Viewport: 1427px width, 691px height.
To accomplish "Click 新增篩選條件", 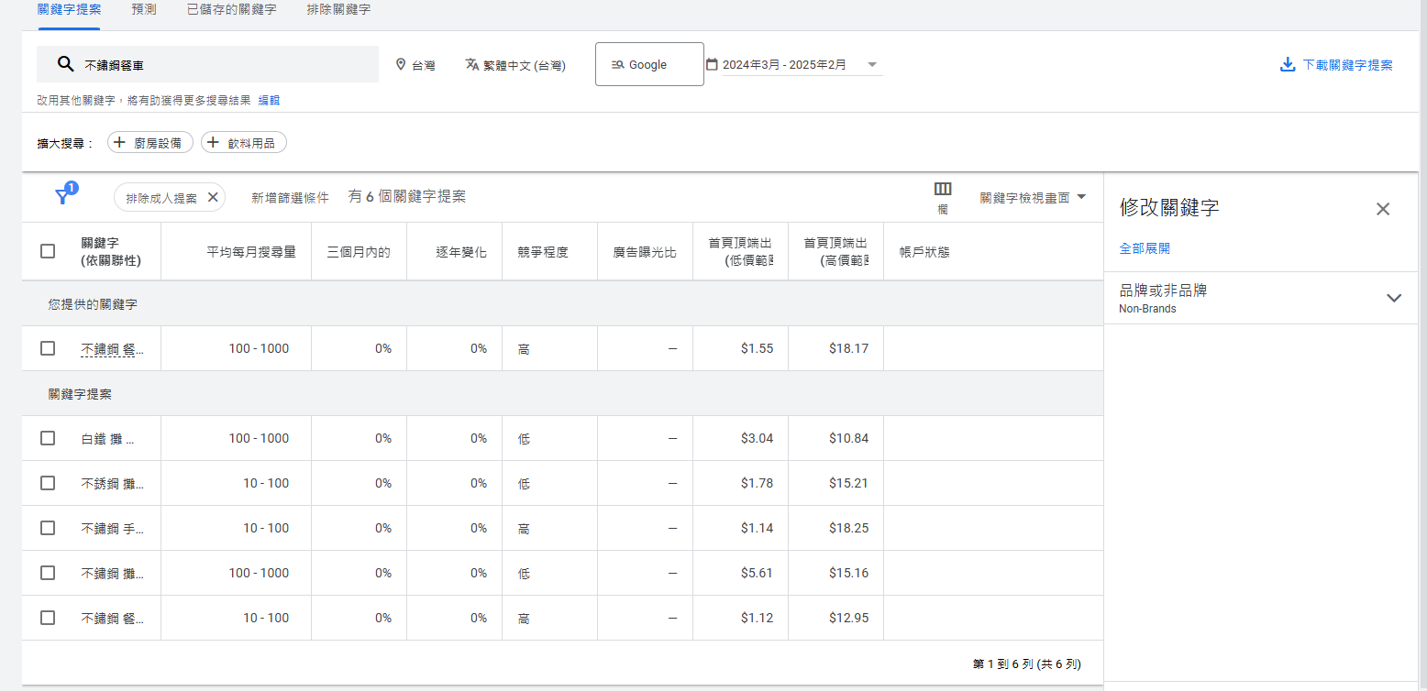I will (x=290, y=197).
